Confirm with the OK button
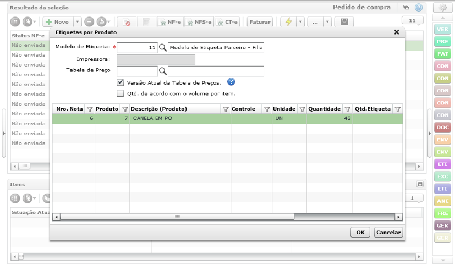The image size is (455, 265). (360, 232)
